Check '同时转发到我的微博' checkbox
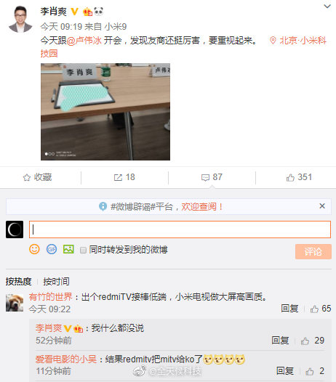Image resolution: width=336 pixels, height=382 pixels. (83, 250)
